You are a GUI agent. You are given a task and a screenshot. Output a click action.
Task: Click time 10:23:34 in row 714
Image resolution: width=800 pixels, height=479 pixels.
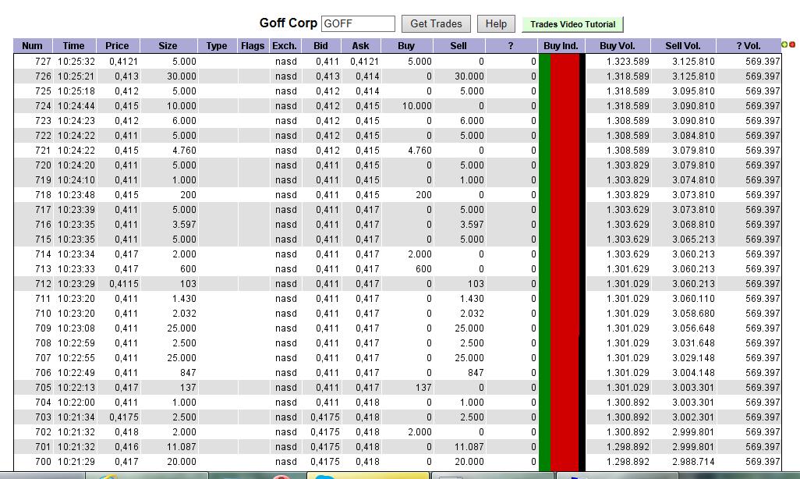point(76,254)
